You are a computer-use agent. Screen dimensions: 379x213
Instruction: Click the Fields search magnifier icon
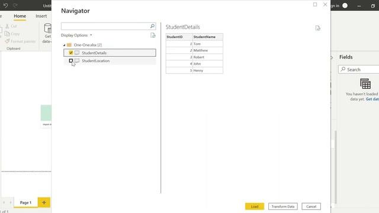point(343,69)
